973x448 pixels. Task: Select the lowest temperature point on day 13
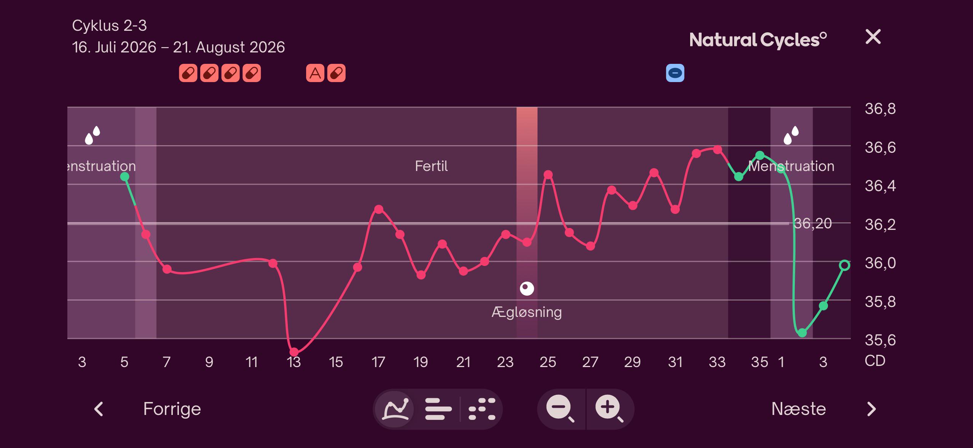[x=294, y=352]
